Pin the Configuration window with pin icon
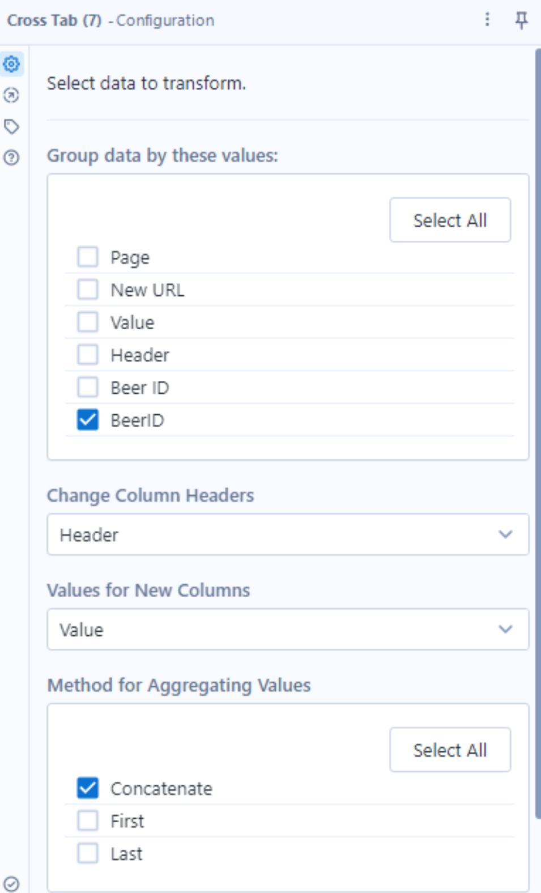The width and height of the screenshot is (541, 893). [x=521, y=20]
